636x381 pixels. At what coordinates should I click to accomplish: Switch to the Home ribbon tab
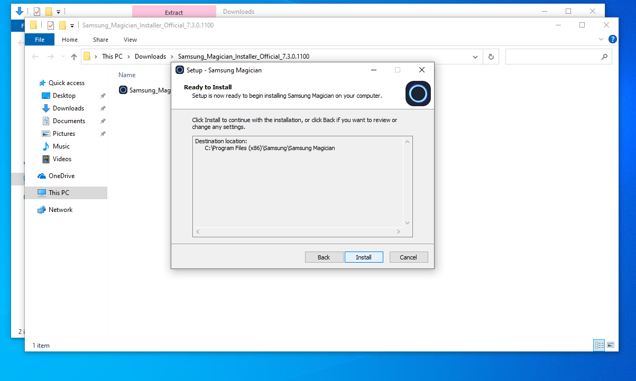click(70, 40)
